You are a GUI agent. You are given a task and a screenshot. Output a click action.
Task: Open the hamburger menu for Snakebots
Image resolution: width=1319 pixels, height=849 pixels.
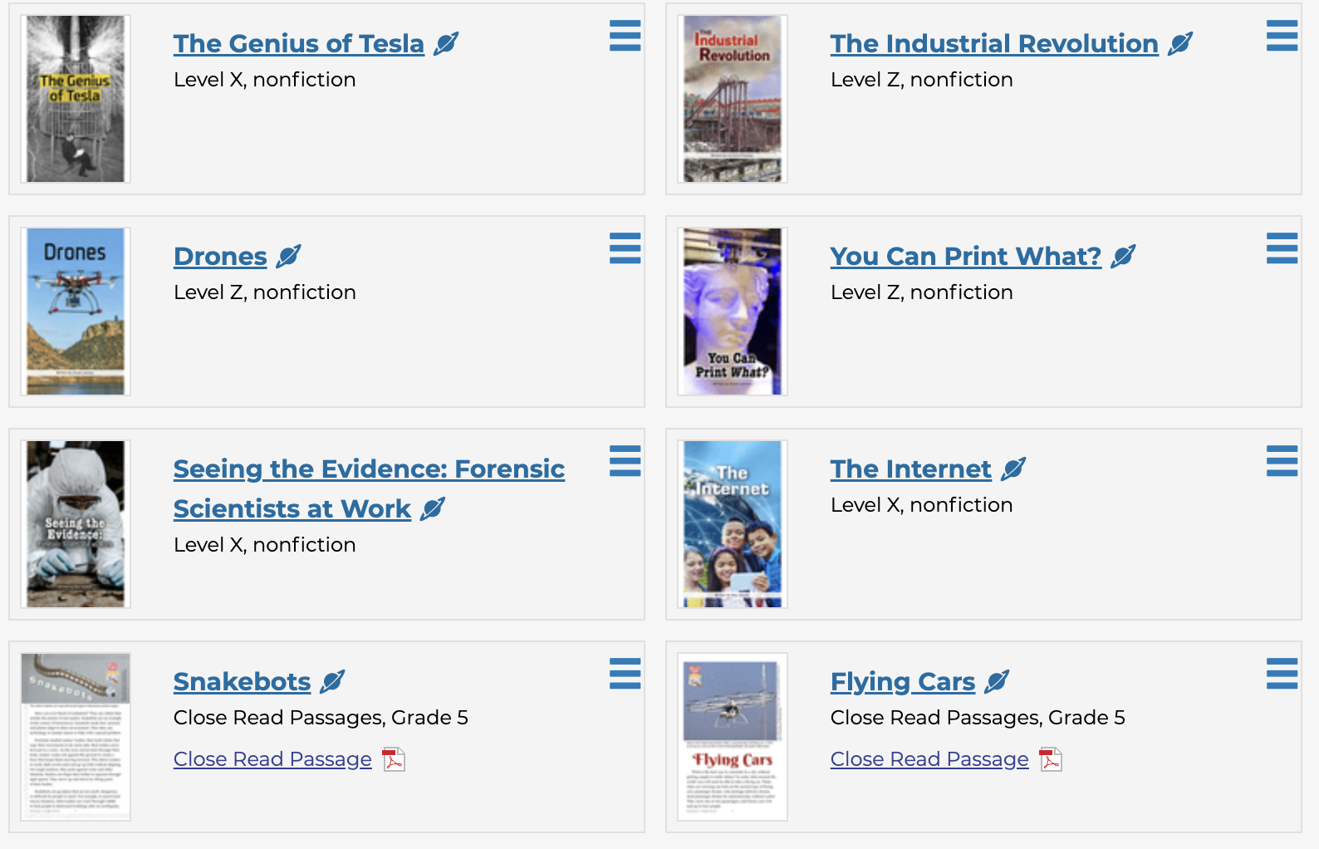click(625, 674)
